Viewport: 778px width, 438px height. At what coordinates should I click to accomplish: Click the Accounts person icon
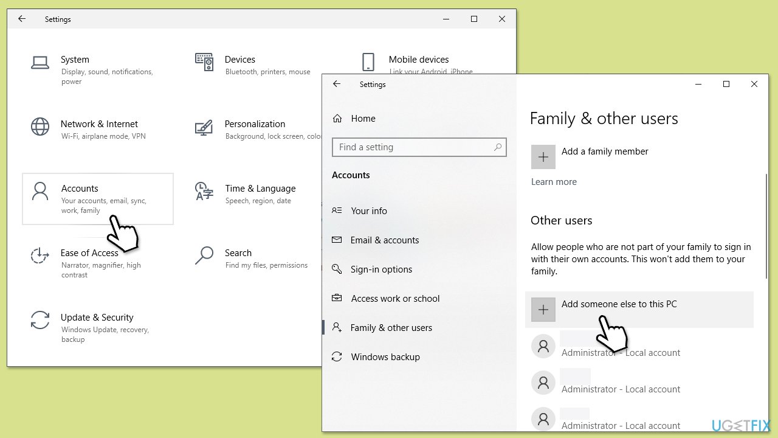point(40,191)
